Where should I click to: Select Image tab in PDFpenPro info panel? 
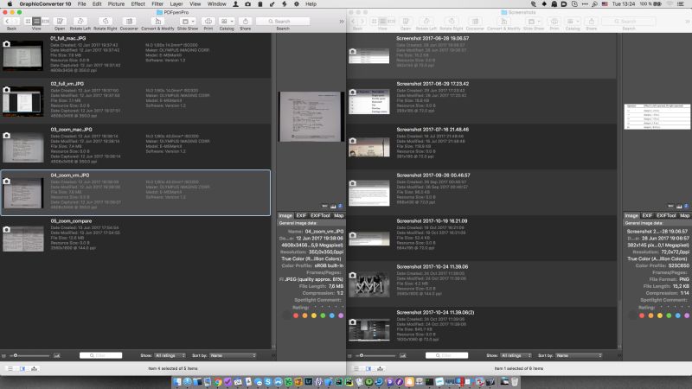point(285,215)
